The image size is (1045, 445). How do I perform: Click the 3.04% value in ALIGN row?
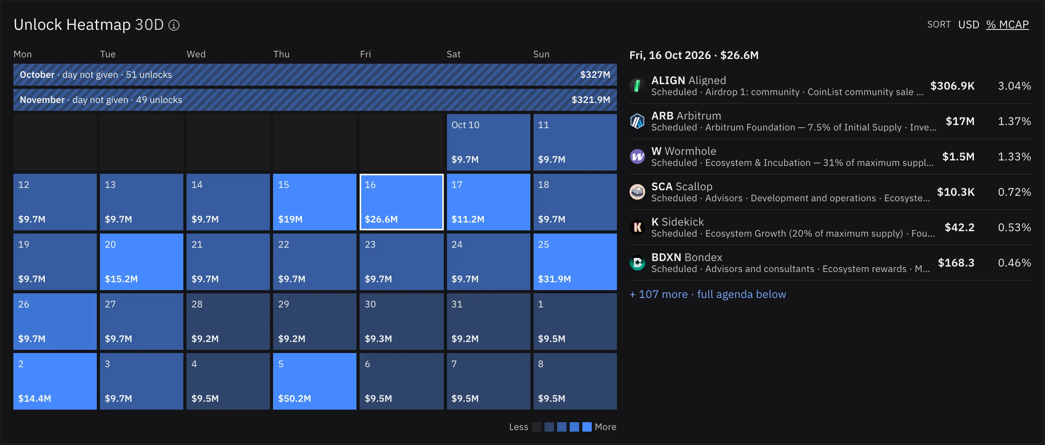pos(1014,86)
